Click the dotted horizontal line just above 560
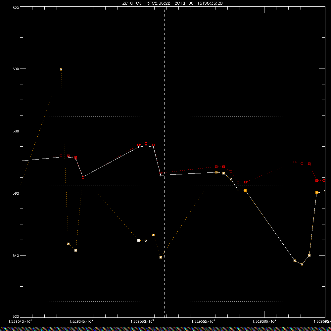 (172, 185)
